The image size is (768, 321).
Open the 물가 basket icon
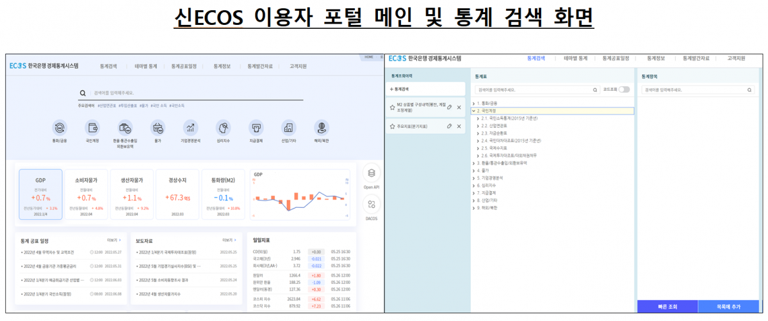point(158,128)
